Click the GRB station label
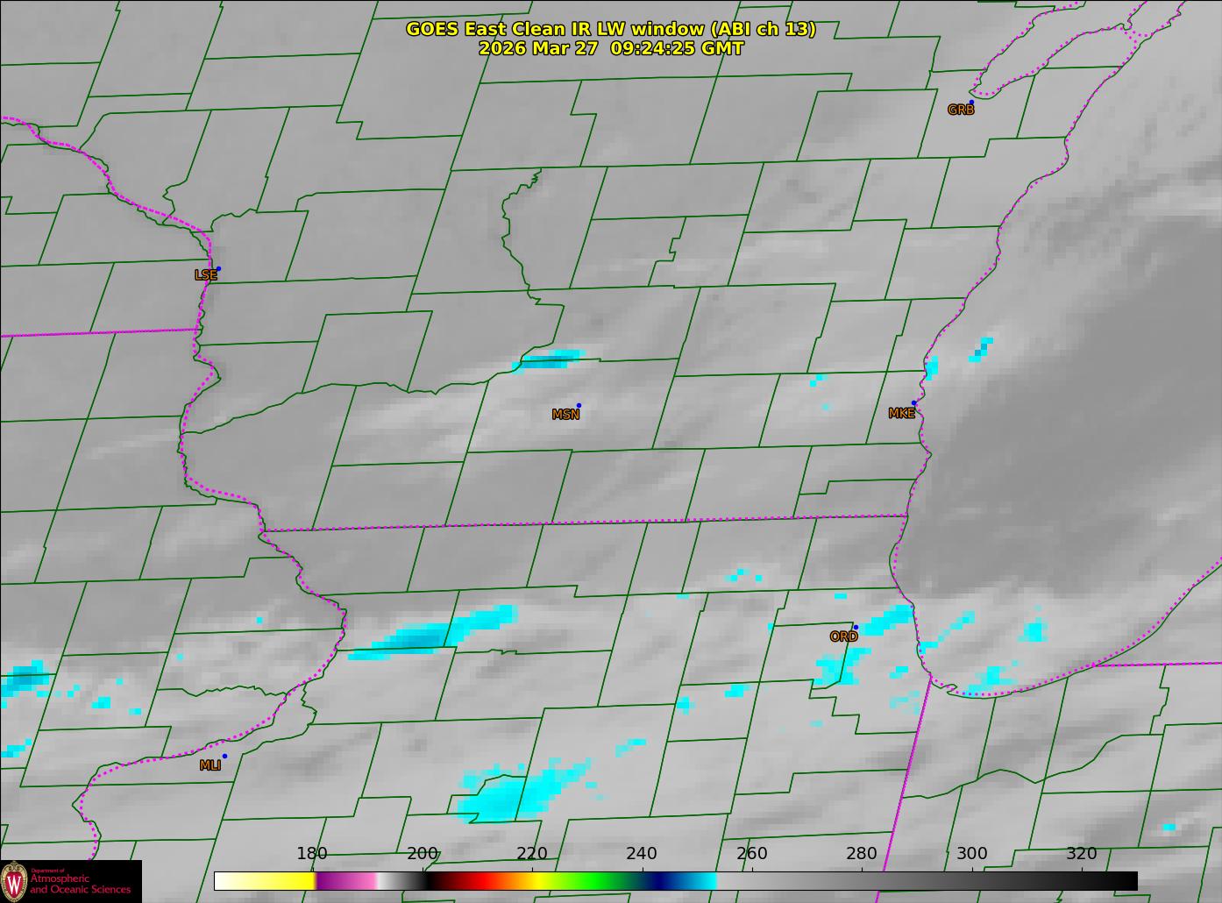 [x=961, y=110]
